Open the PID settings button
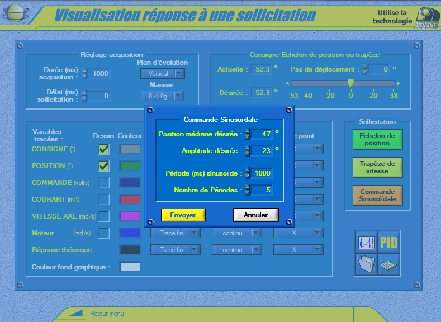This screenshot has height=322, width=441. point(389,242)
